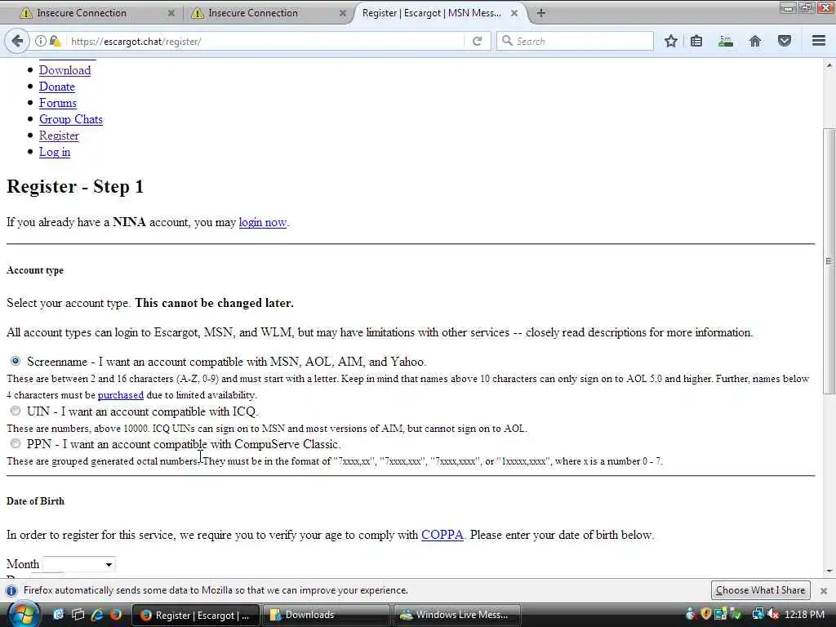Select the PPN account type radio

point(16,443)
